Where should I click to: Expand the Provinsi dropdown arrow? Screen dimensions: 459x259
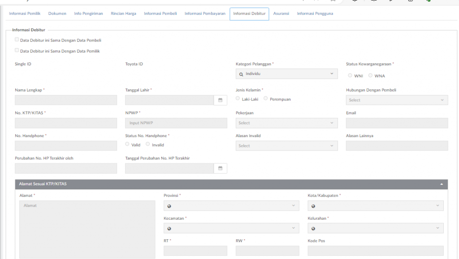click(293, 205)
